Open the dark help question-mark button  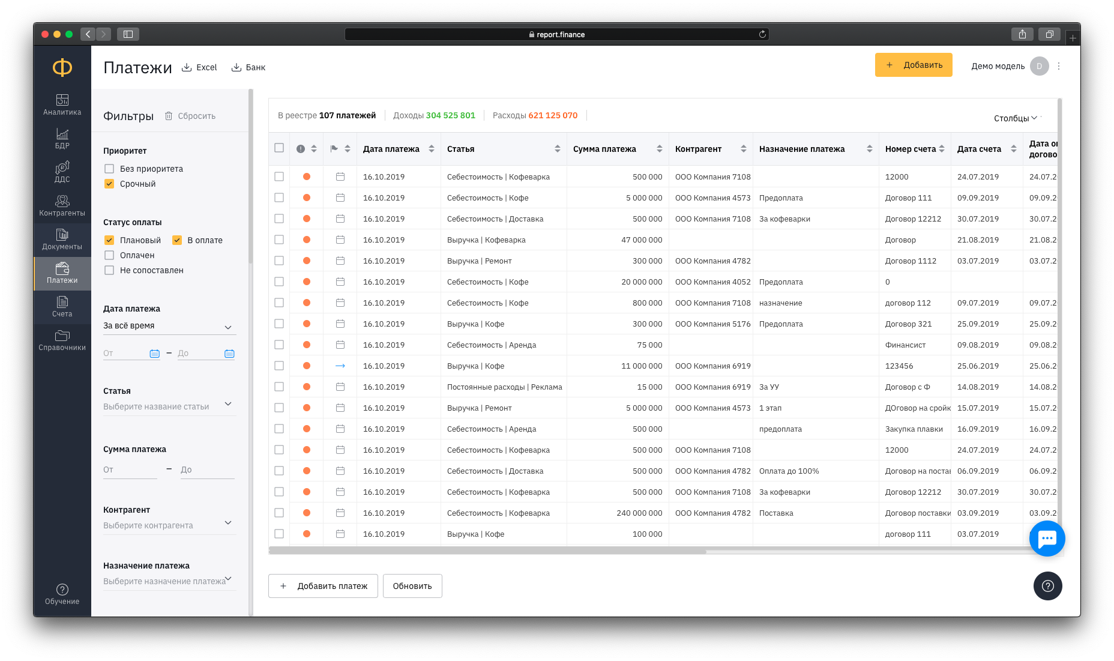(x=1047, y=585)
